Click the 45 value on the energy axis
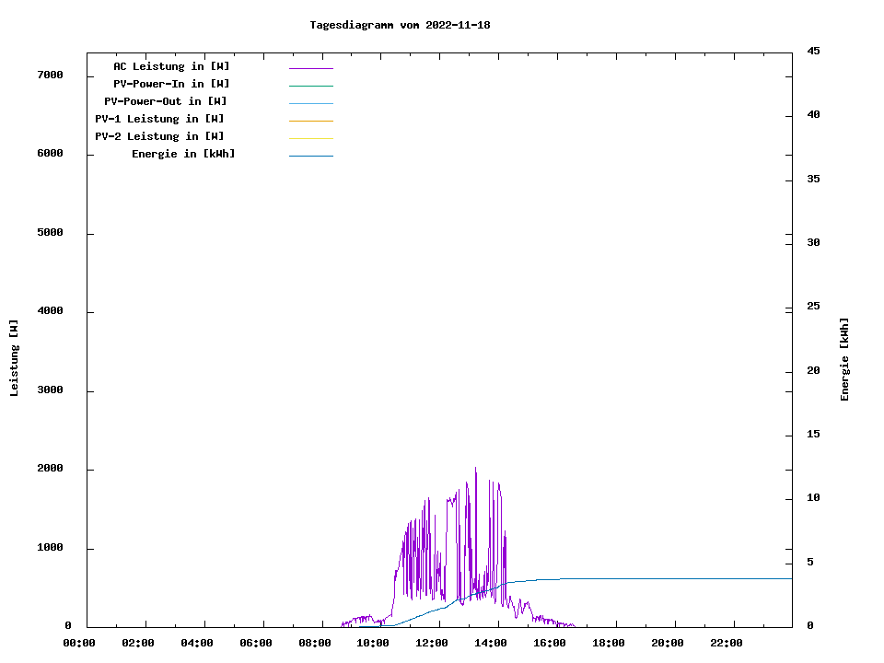Screen dimensions: 884x663 point(813,51)
